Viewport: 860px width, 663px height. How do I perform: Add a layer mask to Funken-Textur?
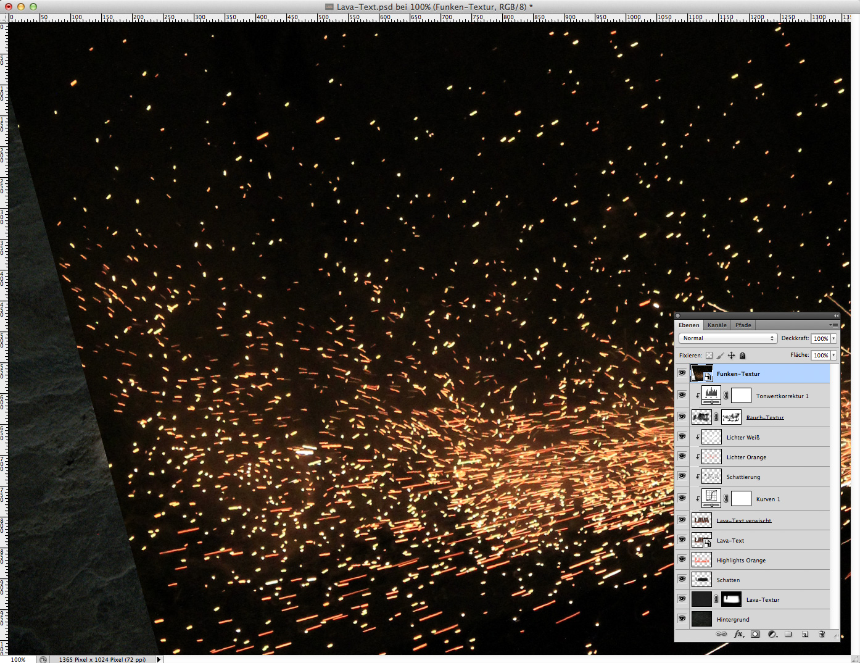click(756, 634)
